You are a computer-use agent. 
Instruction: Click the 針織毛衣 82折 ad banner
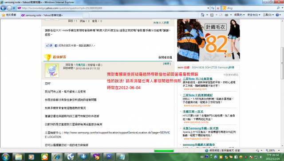pyautogui.click(x=208, y=40)
